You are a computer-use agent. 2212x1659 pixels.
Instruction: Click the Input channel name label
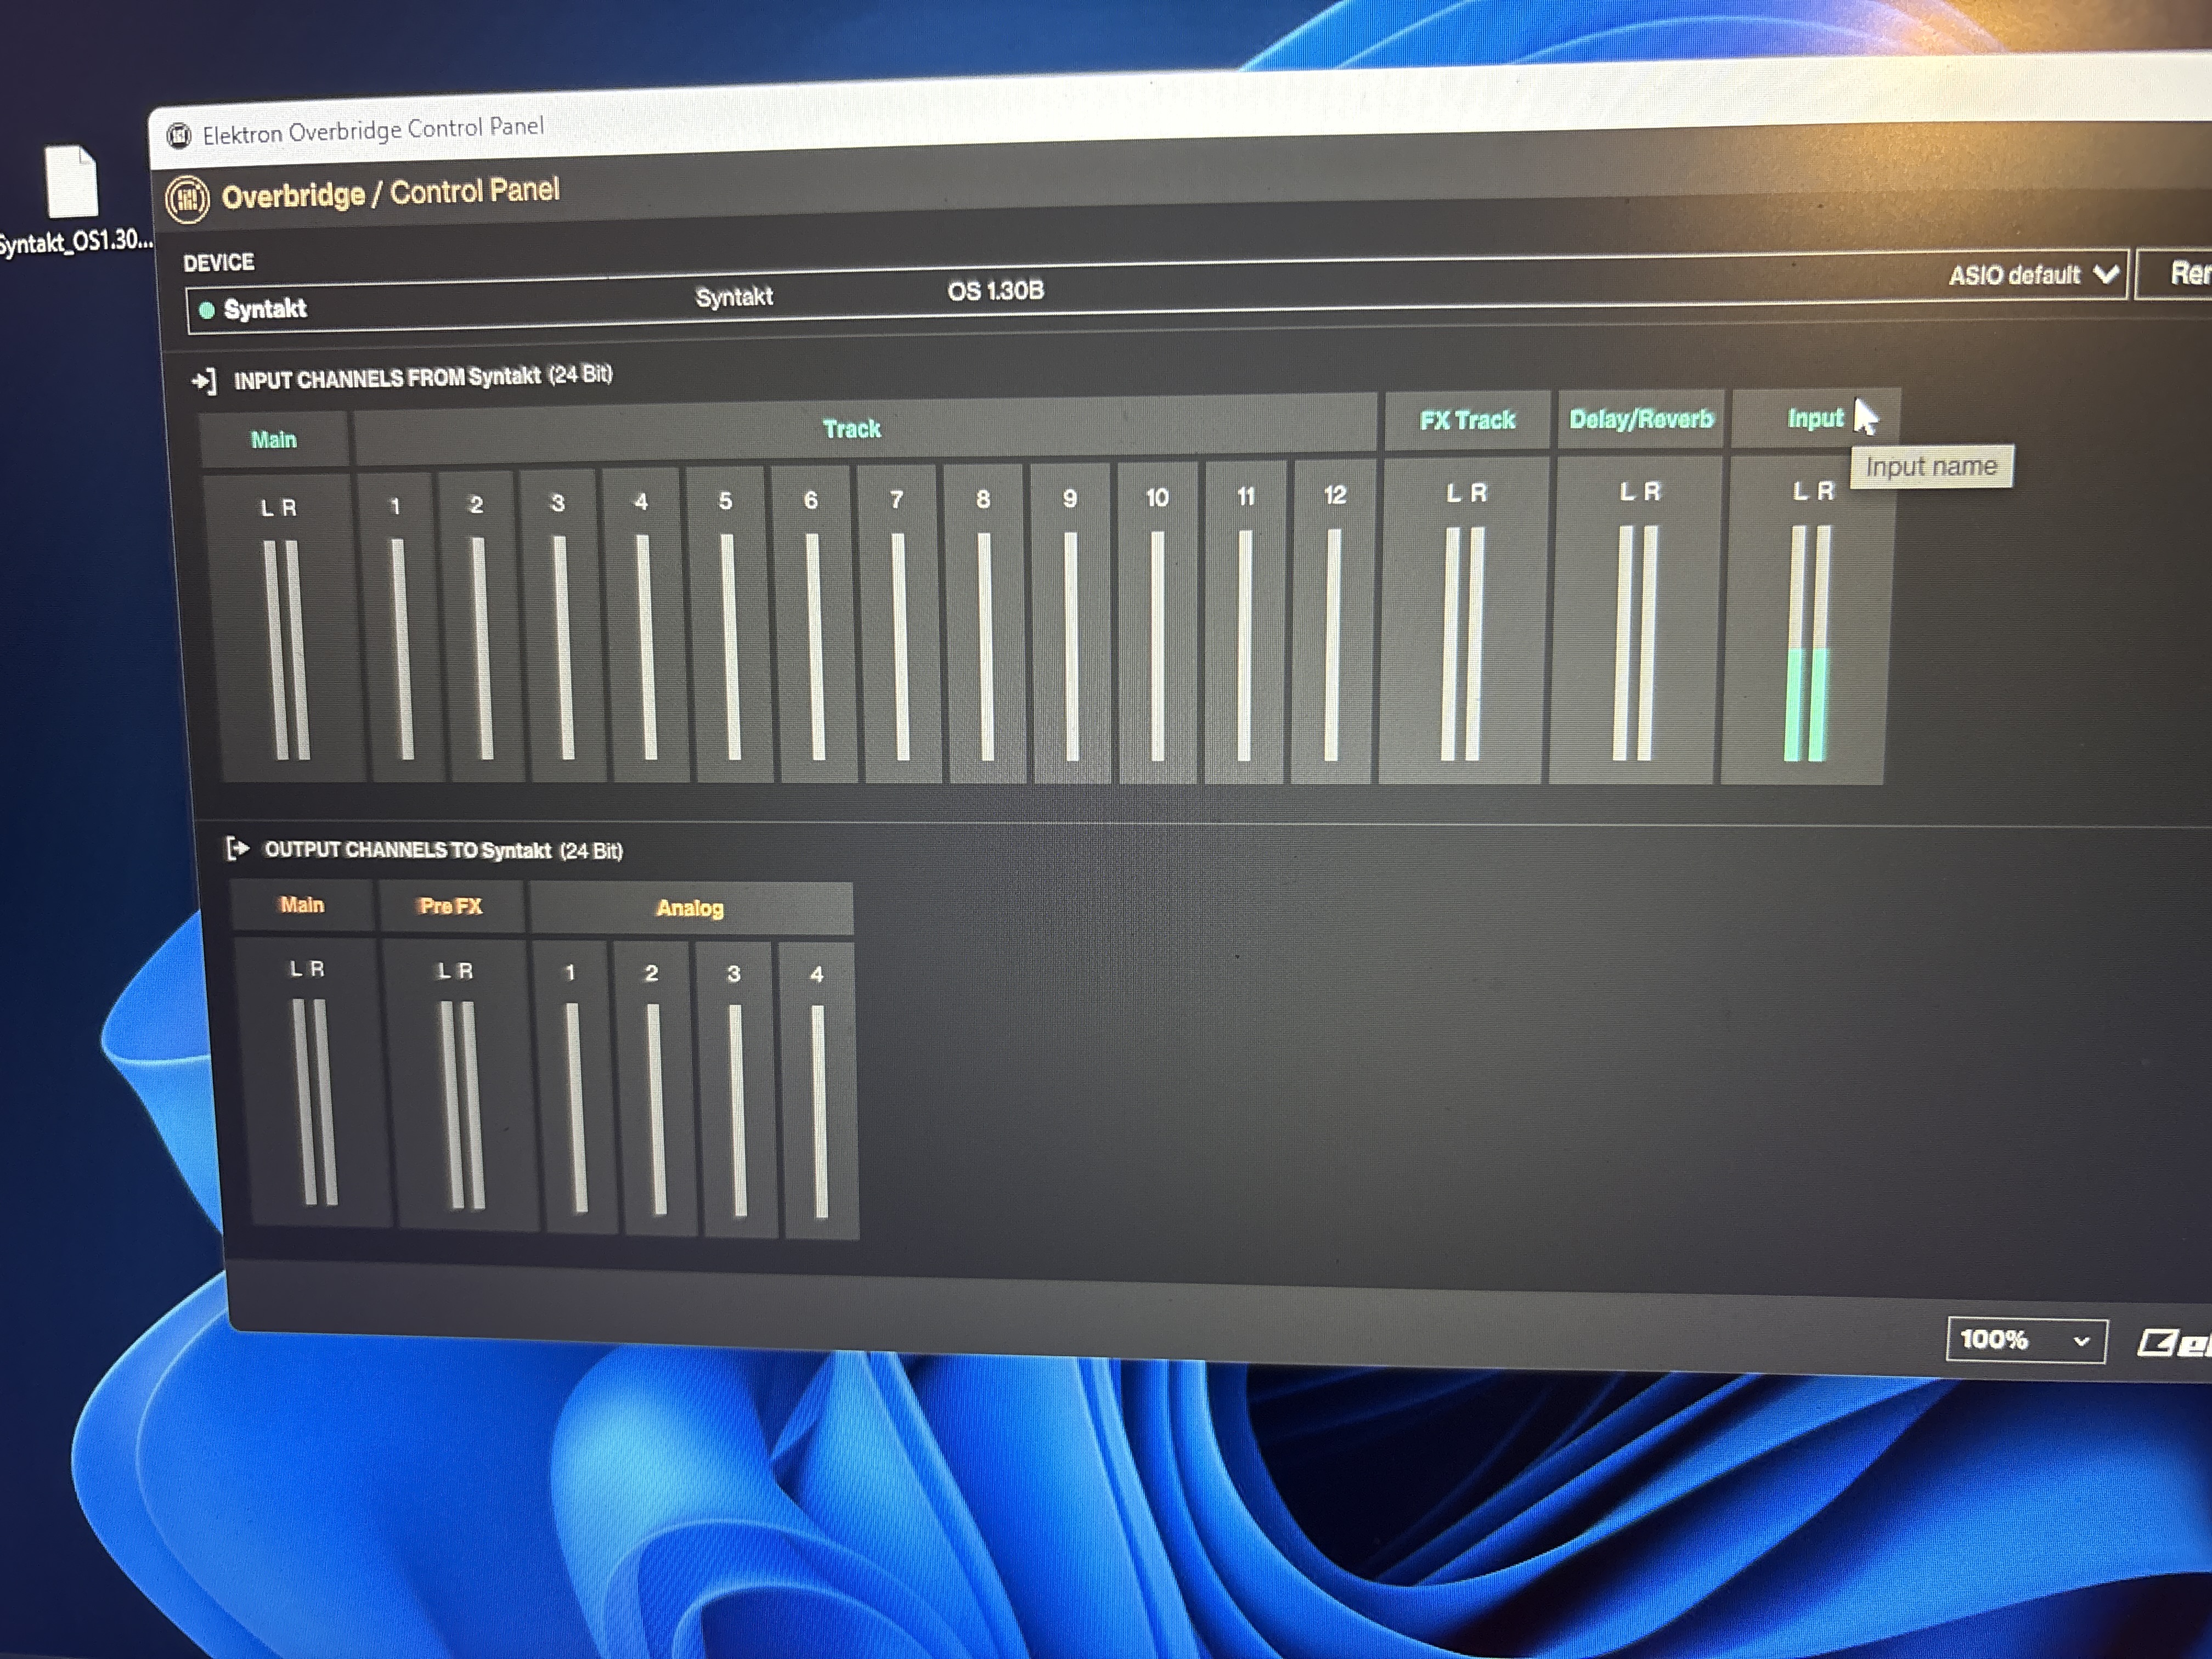coord(1815,418)
